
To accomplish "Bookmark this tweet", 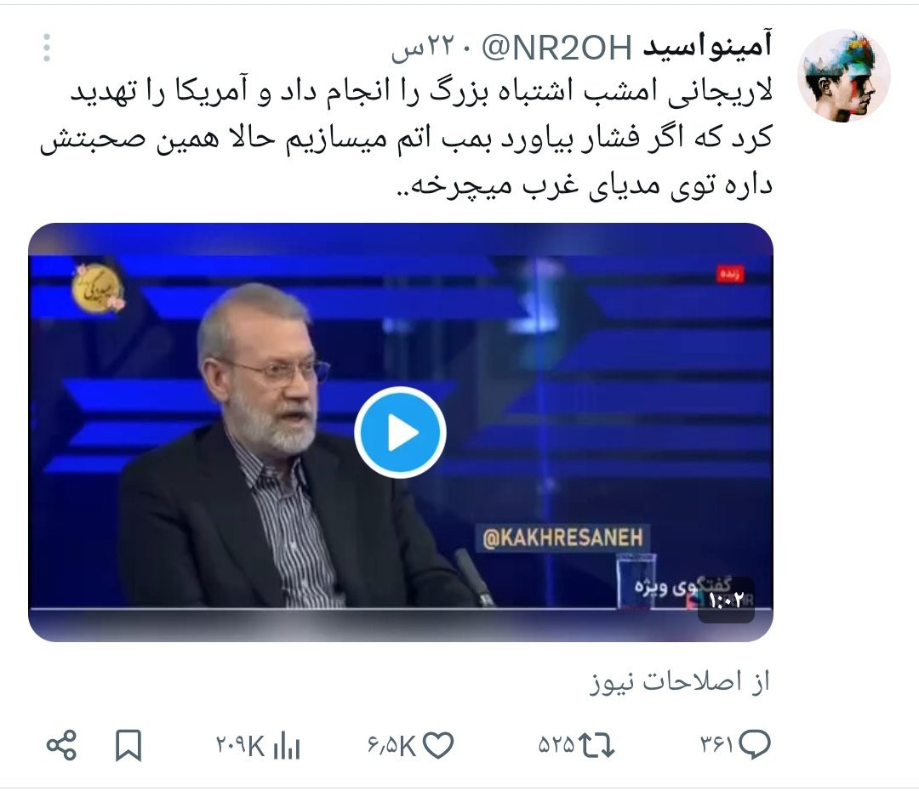I will 128,745.
